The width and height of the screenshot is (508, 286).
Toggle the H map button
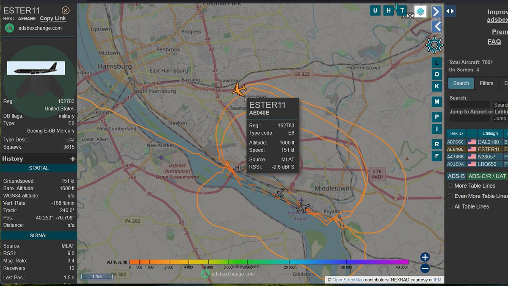point(388,11)
